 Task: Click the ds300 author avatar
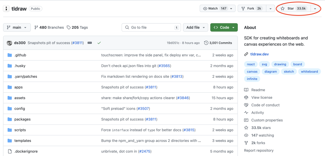point(9,43)
